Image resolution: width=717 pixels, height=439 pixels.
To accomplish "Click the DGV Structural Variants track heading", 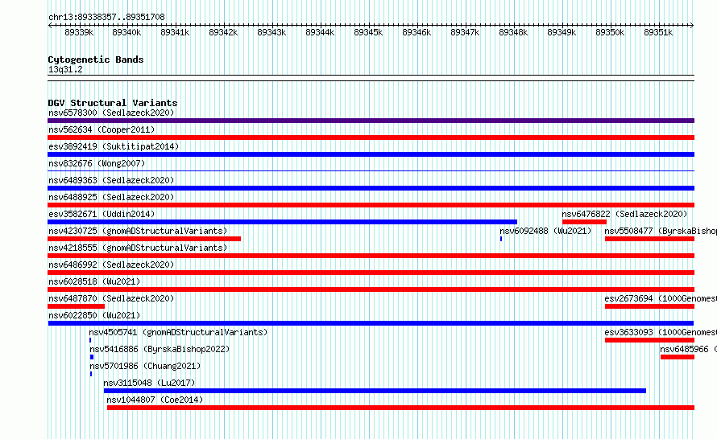I will (x=113, y=103).
